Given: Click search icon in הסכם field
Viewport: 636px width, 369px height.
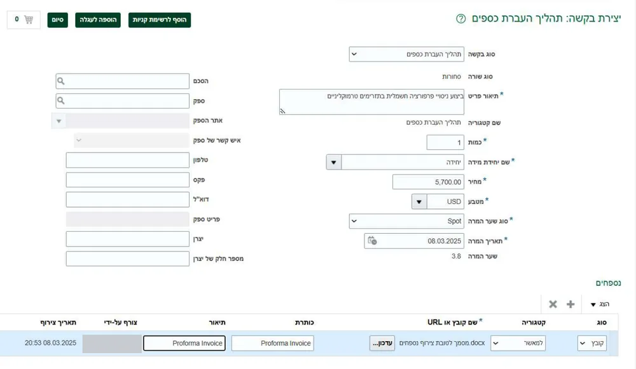Looking at the screenshot, I should 61,81.
